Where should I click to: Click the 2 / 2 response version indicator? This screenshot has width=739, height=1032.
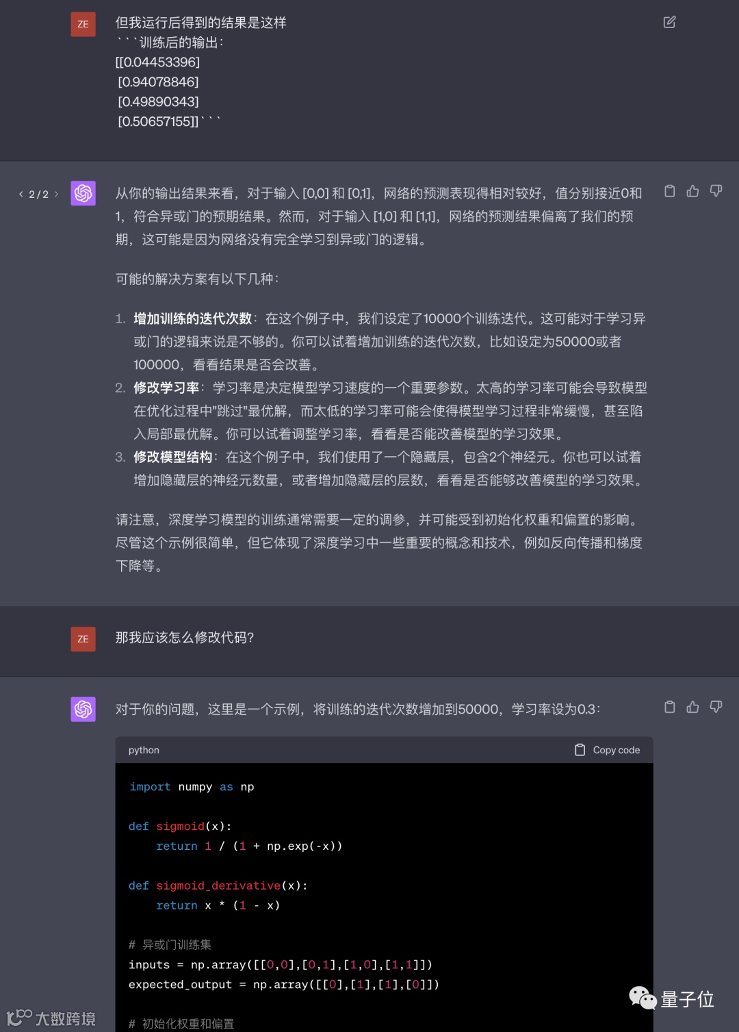coord(38,194)
